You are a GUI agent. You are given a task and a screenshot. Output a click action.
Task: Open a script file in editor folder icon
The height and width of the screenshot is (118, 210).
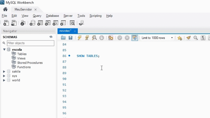tap(63, 38)
